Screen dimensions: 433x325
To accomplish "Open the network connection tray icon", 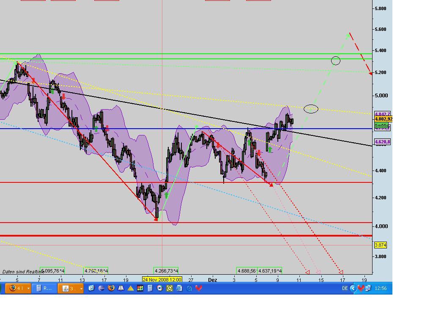I will point(368,288).
